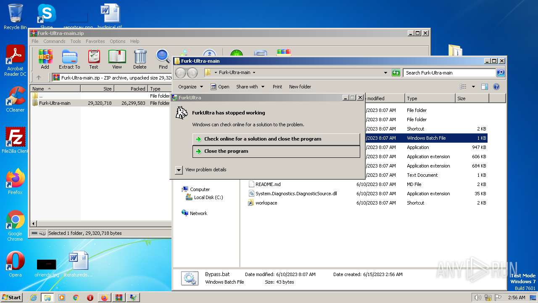
Task: Click the Find magnifier icon in WinRAR
Action: click(163, 59)
